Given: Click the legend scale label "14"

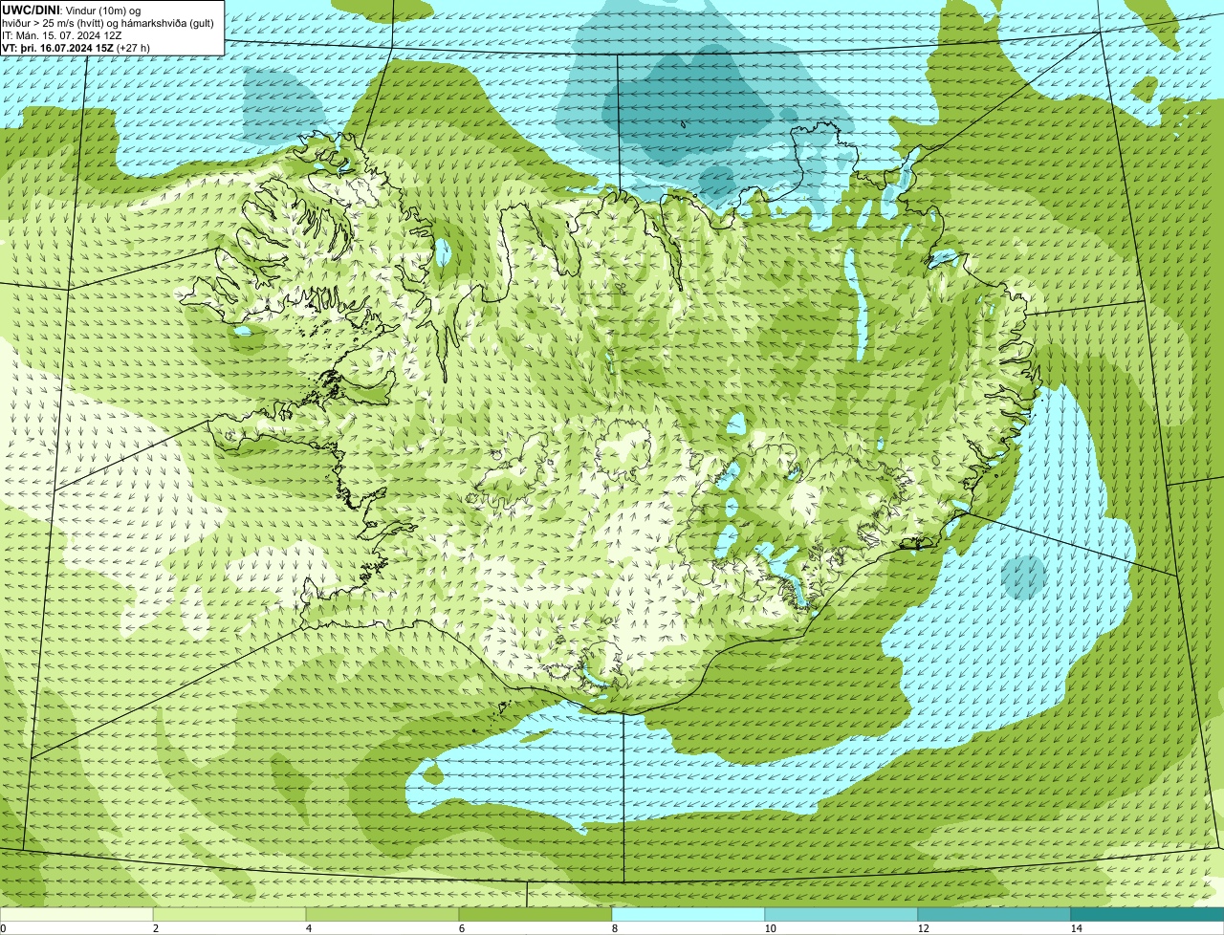Looking at the screenshot, I should pos(1076,928).
